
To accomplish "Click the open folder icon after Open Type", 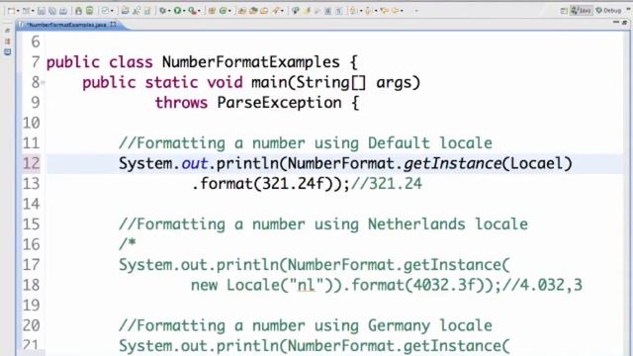I will pyautogui.click(x=253, y=11).
